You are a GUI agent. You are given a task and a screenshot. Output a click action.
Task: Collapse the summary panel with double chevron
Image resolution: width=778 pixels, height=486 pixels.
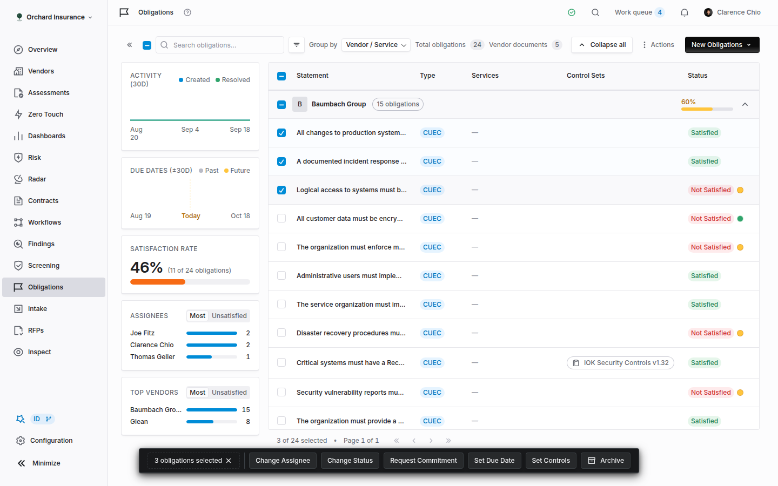coord(130,45)
